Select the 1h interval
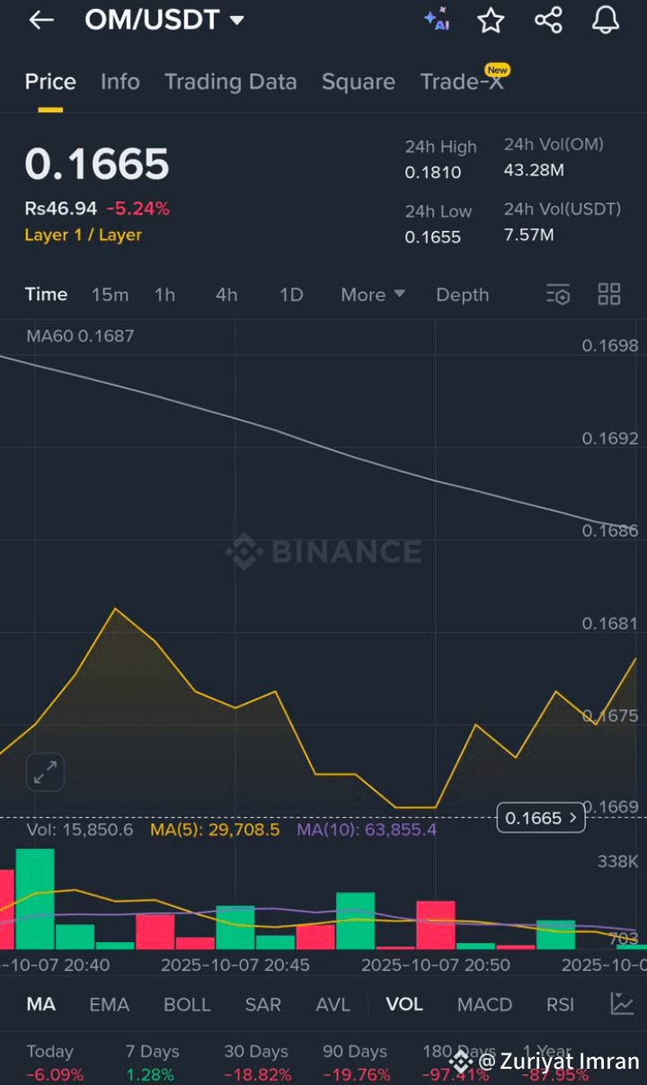647x1085 pixels. pyautogui.click(x=164, y=295)
